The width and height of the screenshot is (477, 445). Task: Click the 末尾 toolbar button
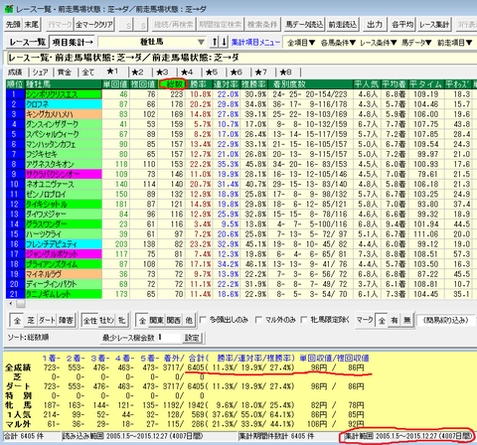pos(31,25)
